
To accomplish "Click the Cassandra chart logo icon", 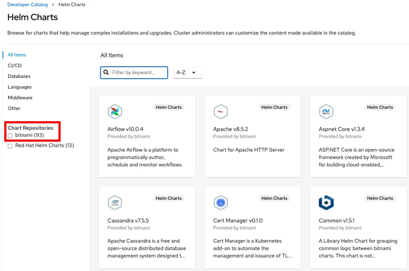I will click(115, 203).
